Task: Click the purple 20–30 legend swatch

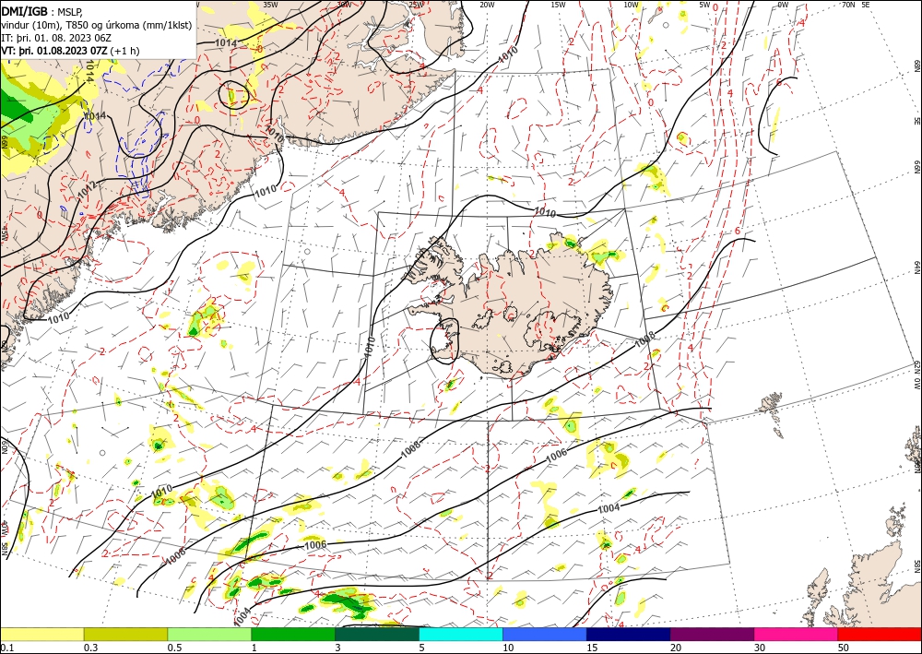Action: pyautogui.click(x=712, y=634)
